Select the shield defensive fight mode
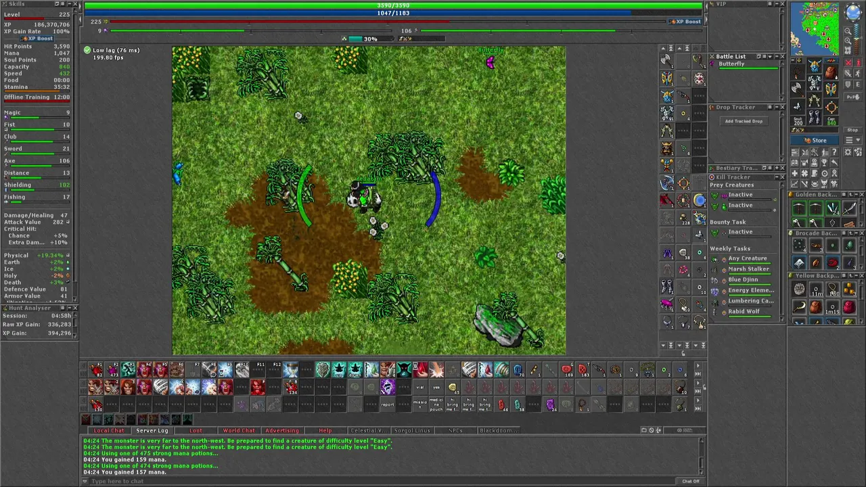 (x=848, y=85)
